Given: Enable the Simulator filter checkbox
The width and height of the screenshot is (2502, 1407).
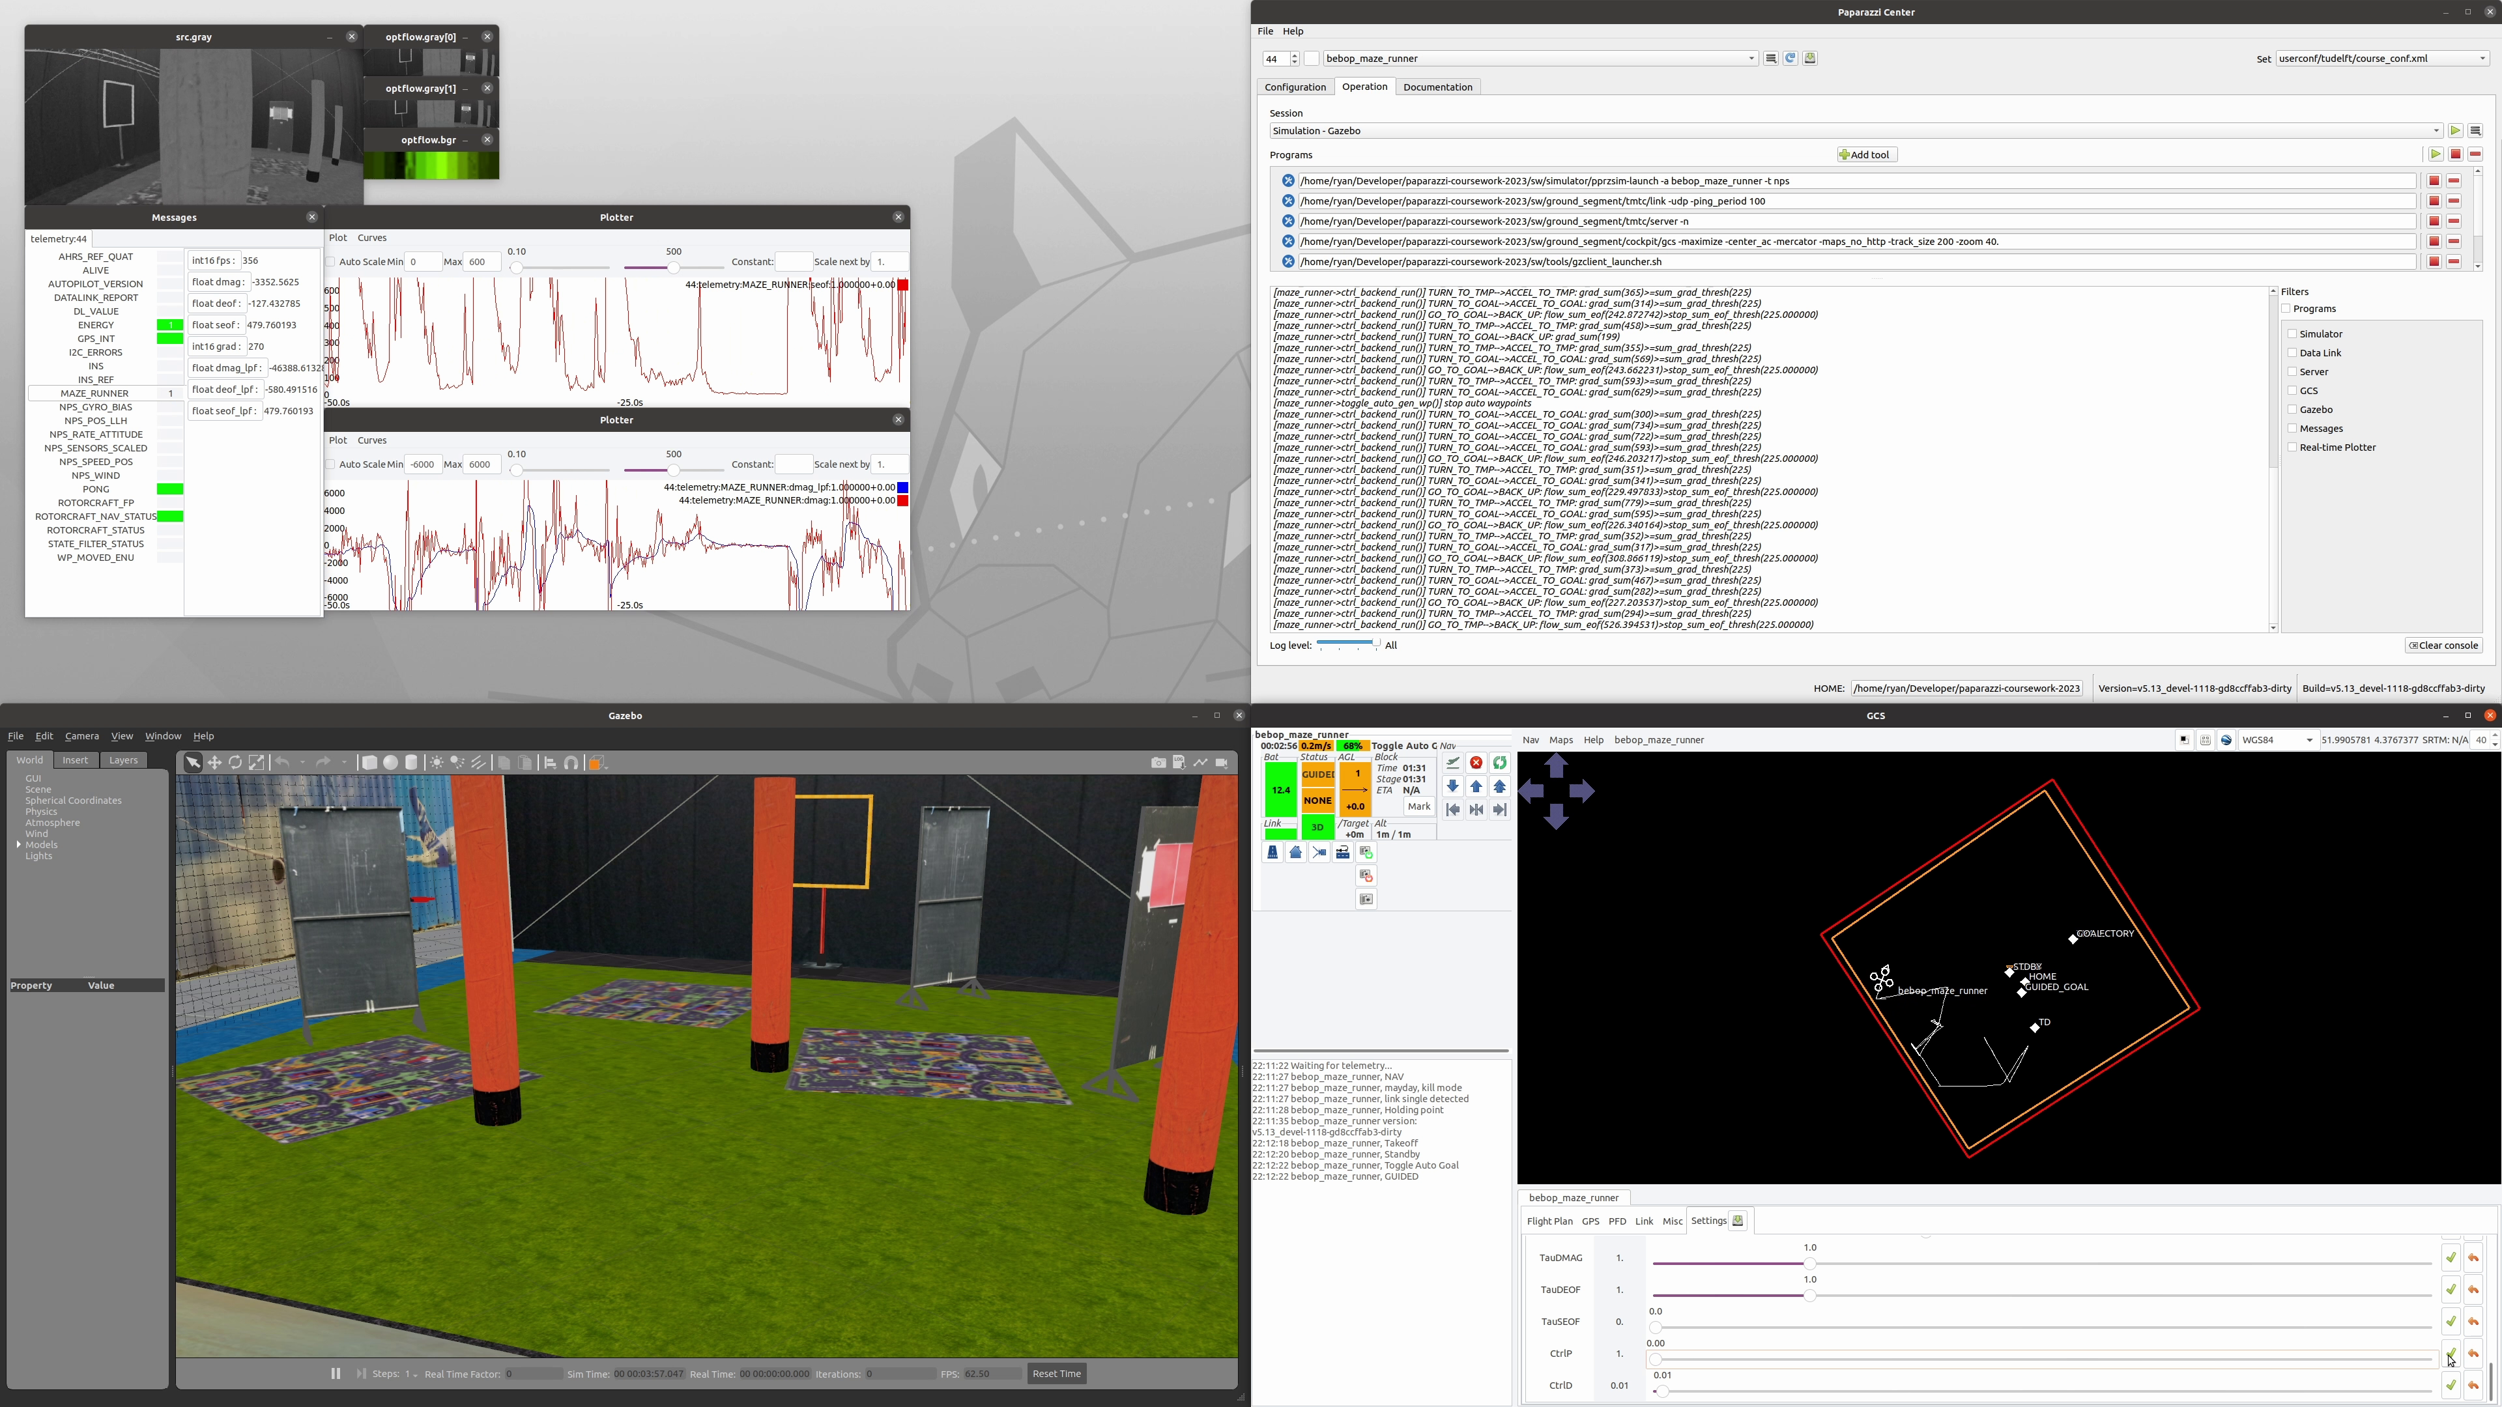Looking at the screenshot, I should coord(2292,333).
